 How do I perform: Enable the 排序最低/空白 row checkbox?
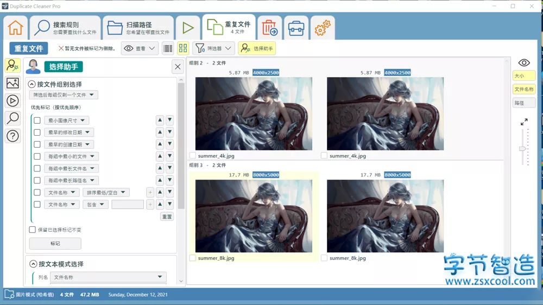coord(37,193)
